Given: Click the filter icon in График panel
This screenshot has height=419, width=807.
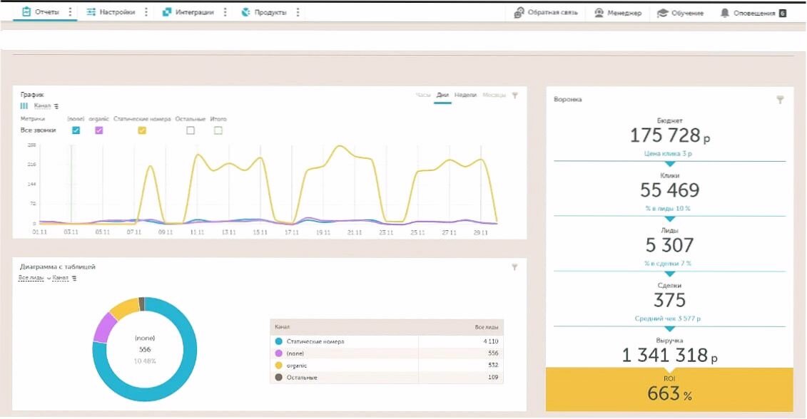Looking at the screenshot, I should pos(515,95).
